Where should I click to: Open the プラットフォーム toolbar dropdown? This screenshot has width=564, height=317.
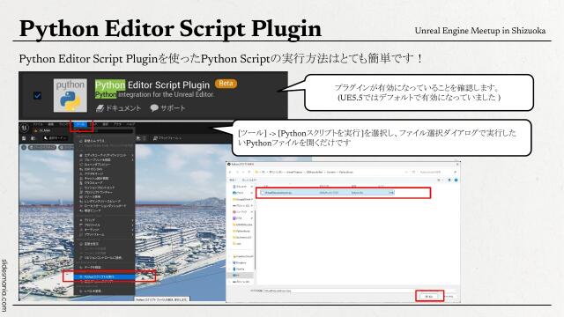click(167, 138)
